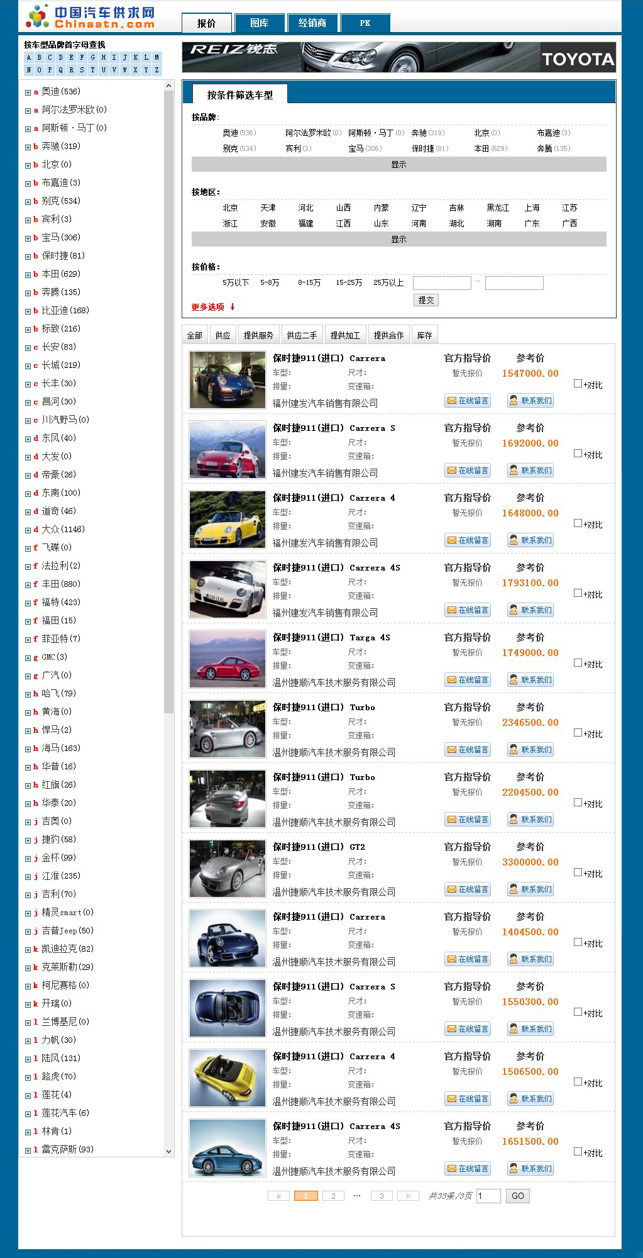Expand the 本田 (629) tree node
The image size is (643, 1258).
(28, 275)
